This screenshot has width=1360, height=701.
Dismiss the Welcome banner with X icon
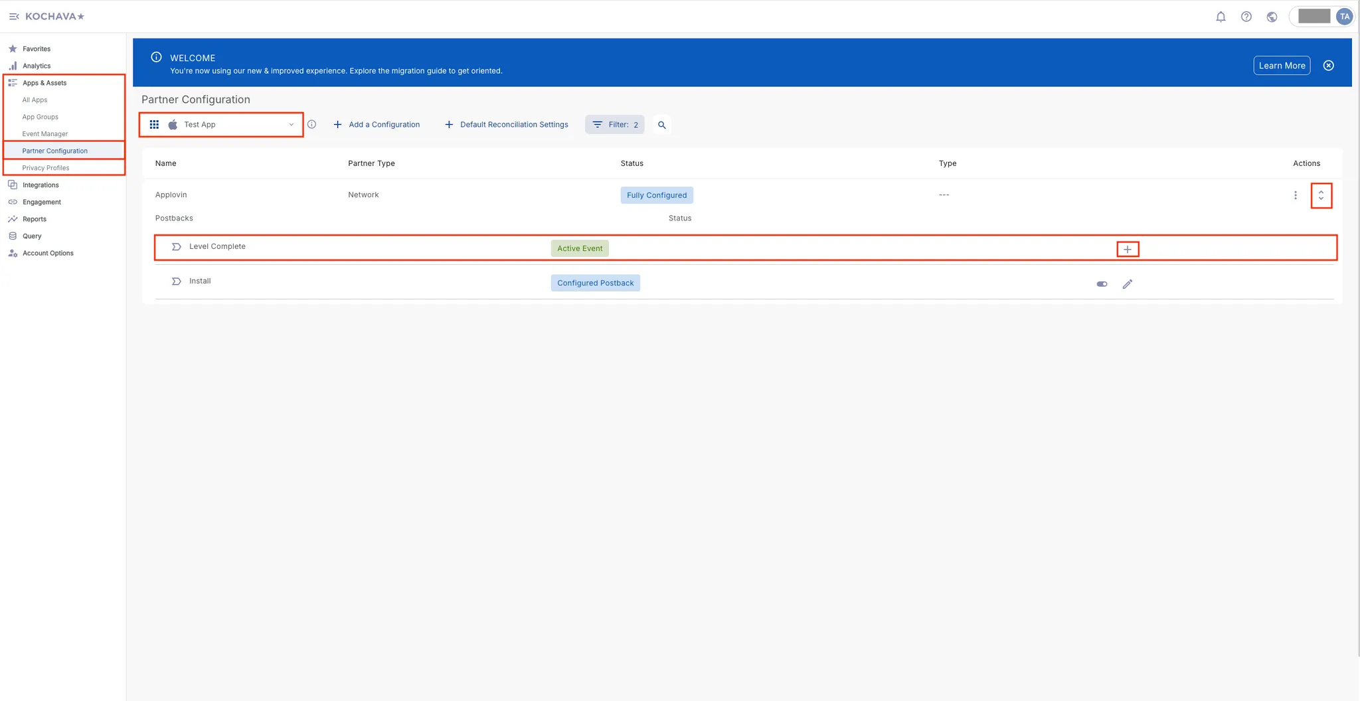(1328, 65)
